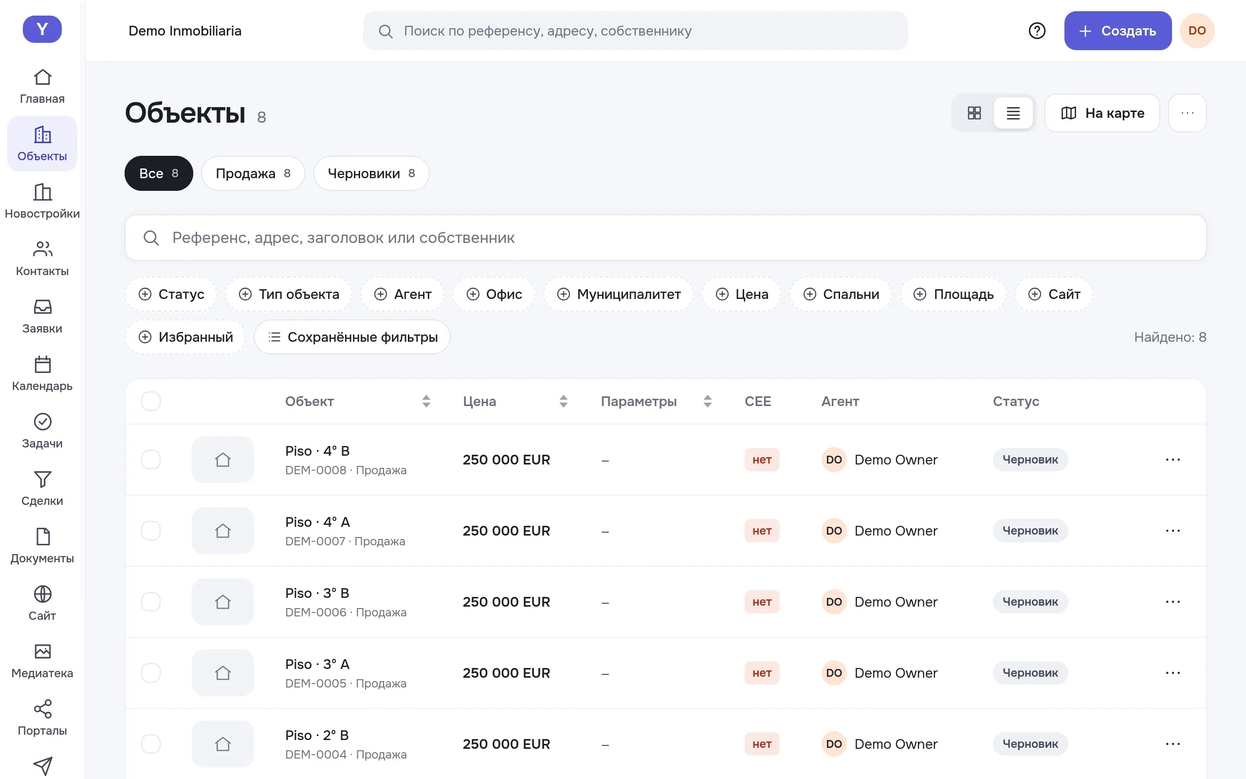Open the На карте map view
This screenshot has width=1246, height=779.
tap(1102, 113)
